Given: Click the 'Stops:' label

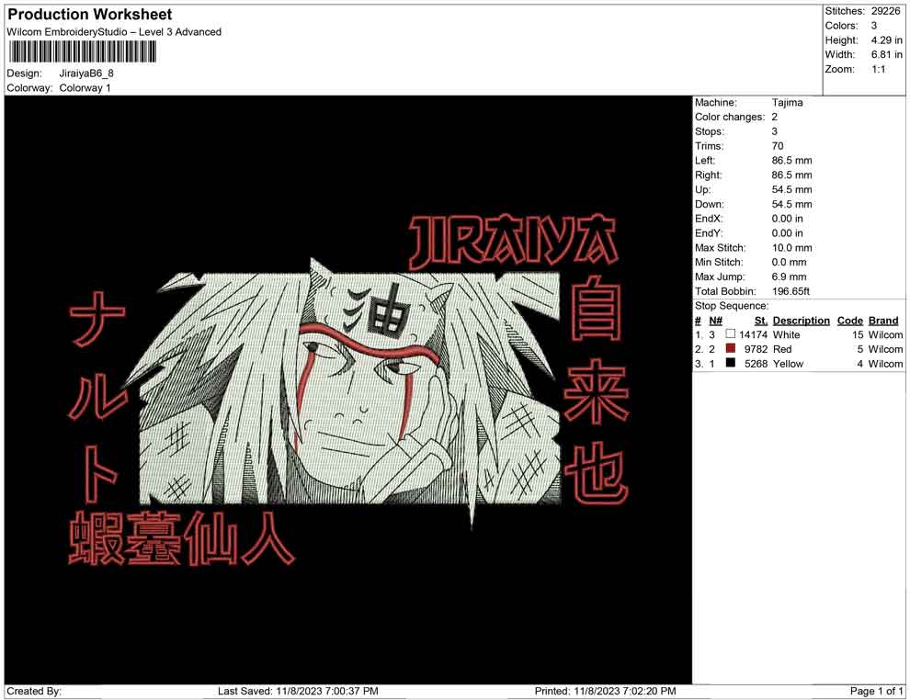Looking at the screenshot, I should pos(710,131).
